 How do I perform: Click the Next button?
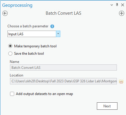coord(107,106)
